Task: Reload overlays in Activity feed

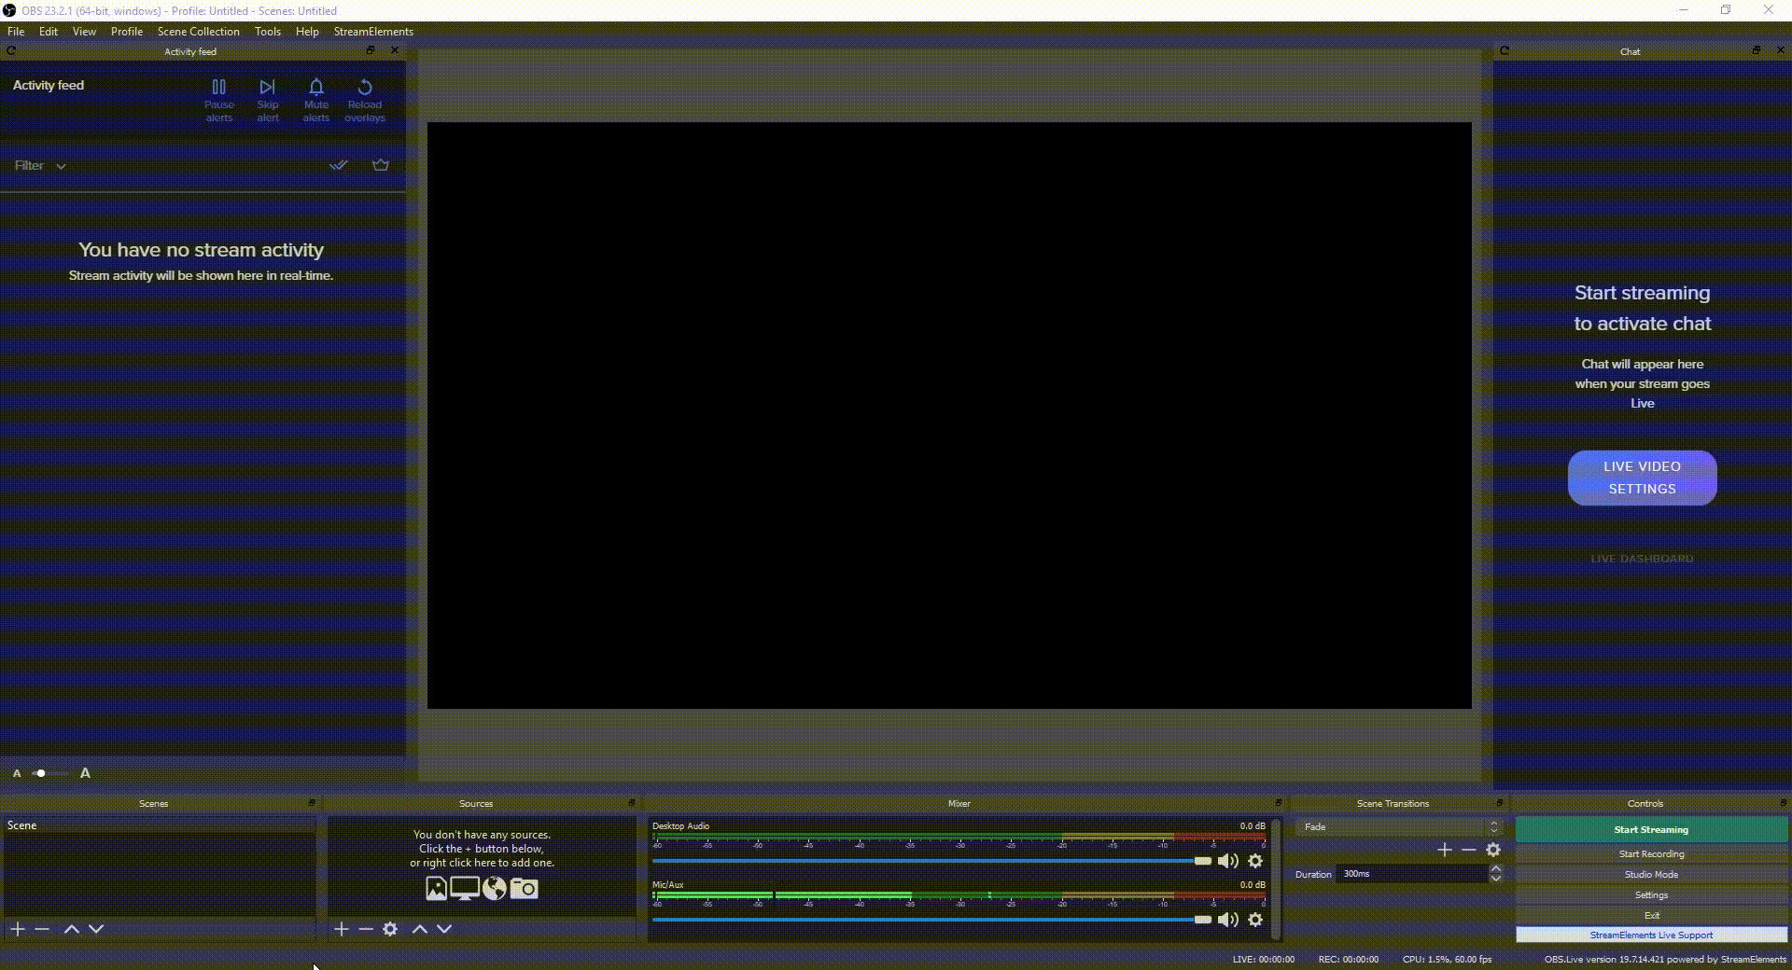Action: coord(365,100)
